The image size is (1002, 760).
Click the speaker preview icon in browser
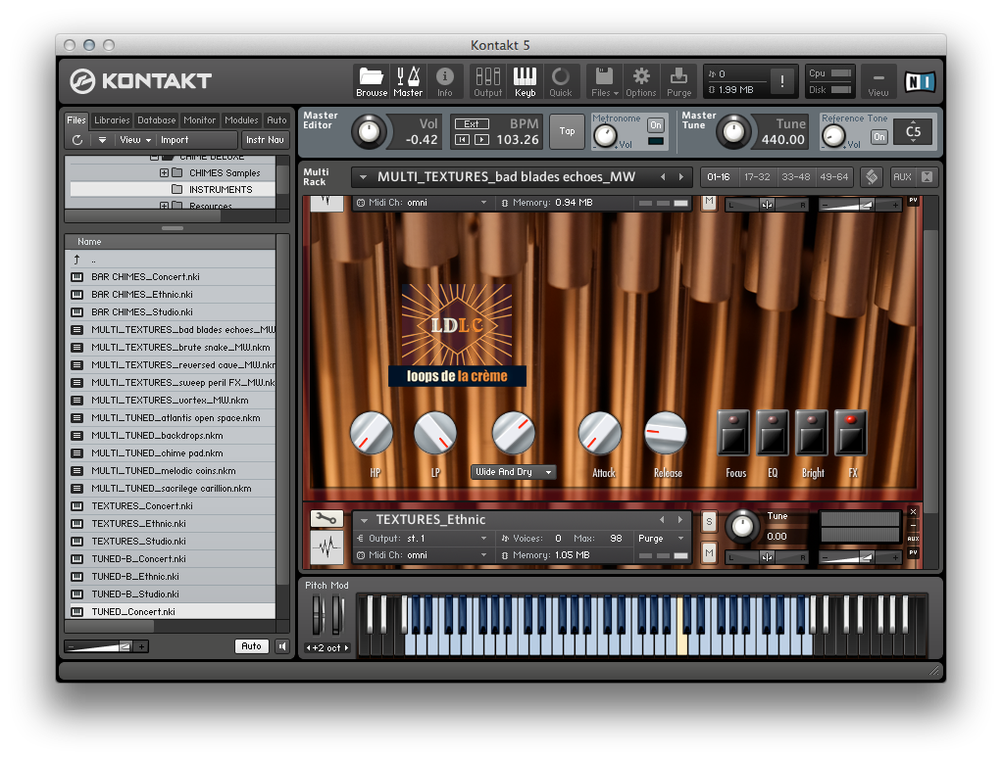click(281, 646)
